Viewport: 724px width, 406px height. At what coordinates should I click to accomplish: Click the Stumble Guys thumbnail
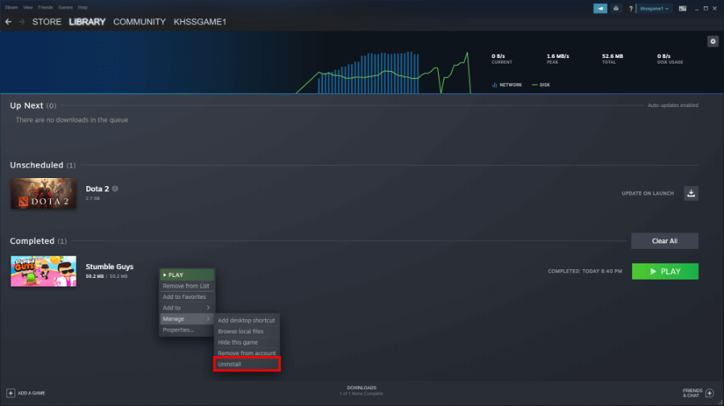(x=43, y=271)
